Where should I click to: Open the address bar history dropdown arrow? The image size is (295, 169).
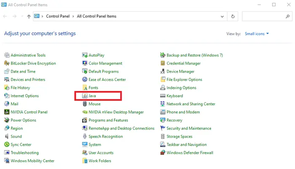tap(222, 16)
